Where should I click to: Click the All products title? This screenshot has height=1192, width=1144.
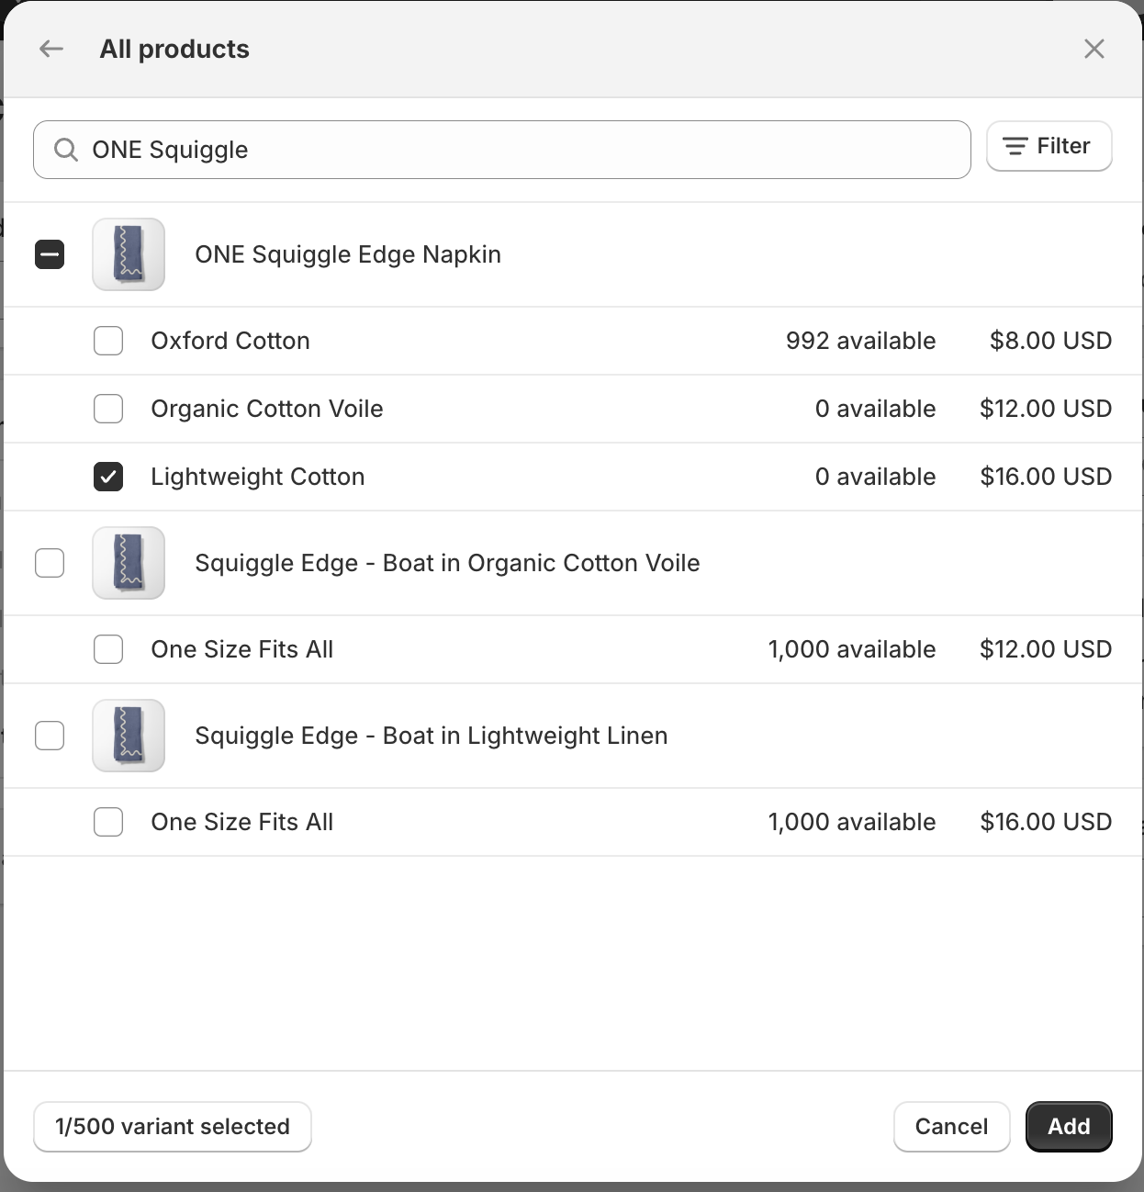(x=174, y=49)
